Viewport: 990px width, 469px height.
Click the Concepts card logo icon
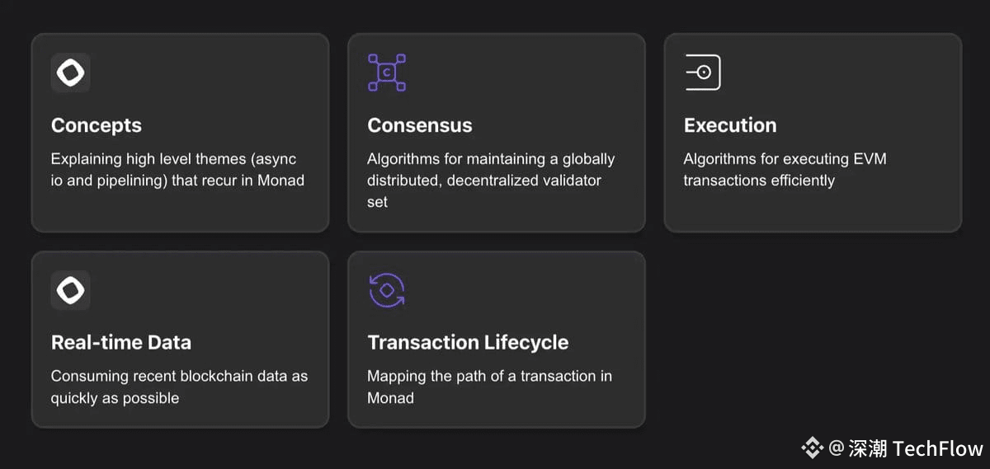(x=70, y=73)
